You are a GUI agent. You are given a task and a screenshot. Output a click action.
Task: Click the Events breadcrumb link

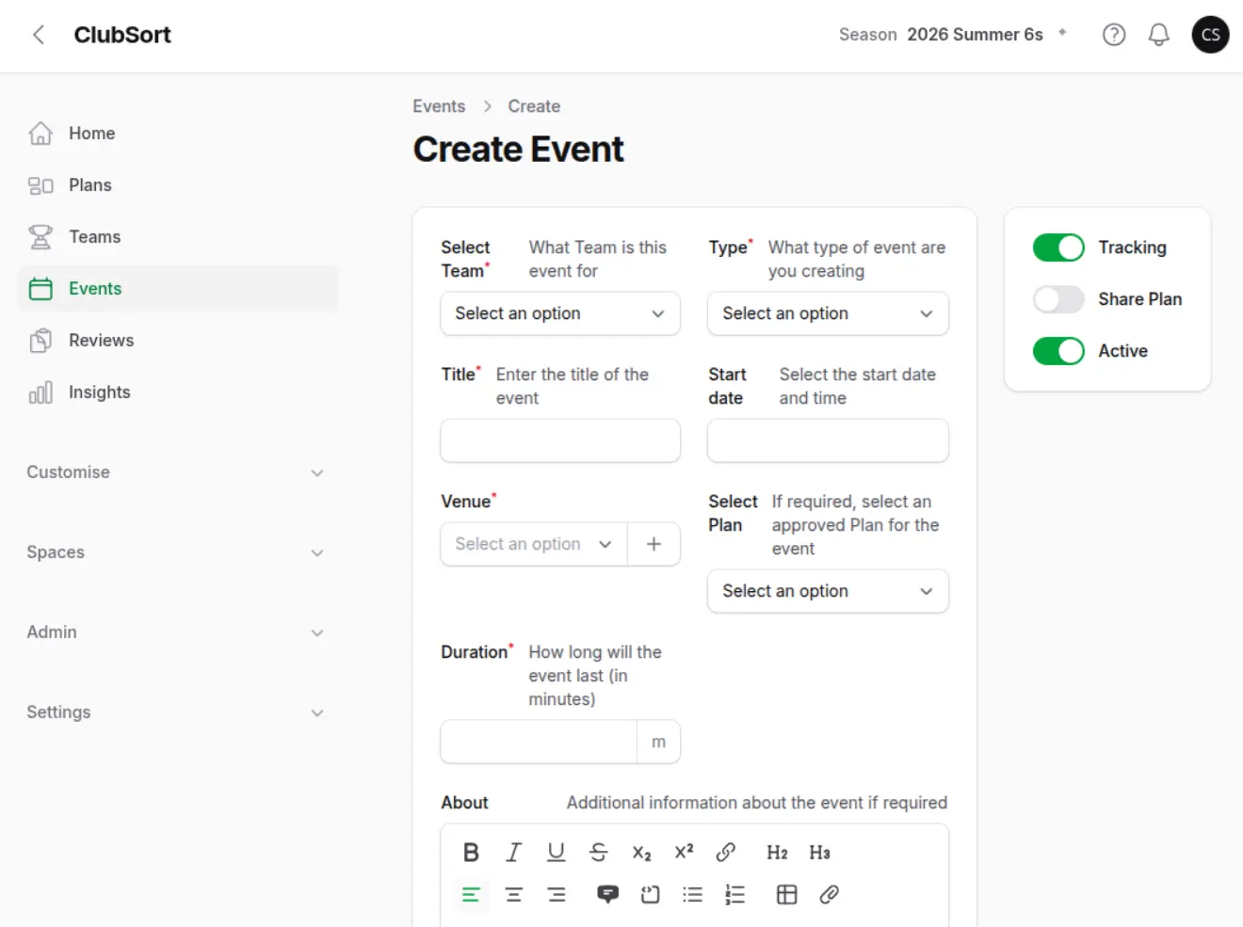click(x=439, y=106)
